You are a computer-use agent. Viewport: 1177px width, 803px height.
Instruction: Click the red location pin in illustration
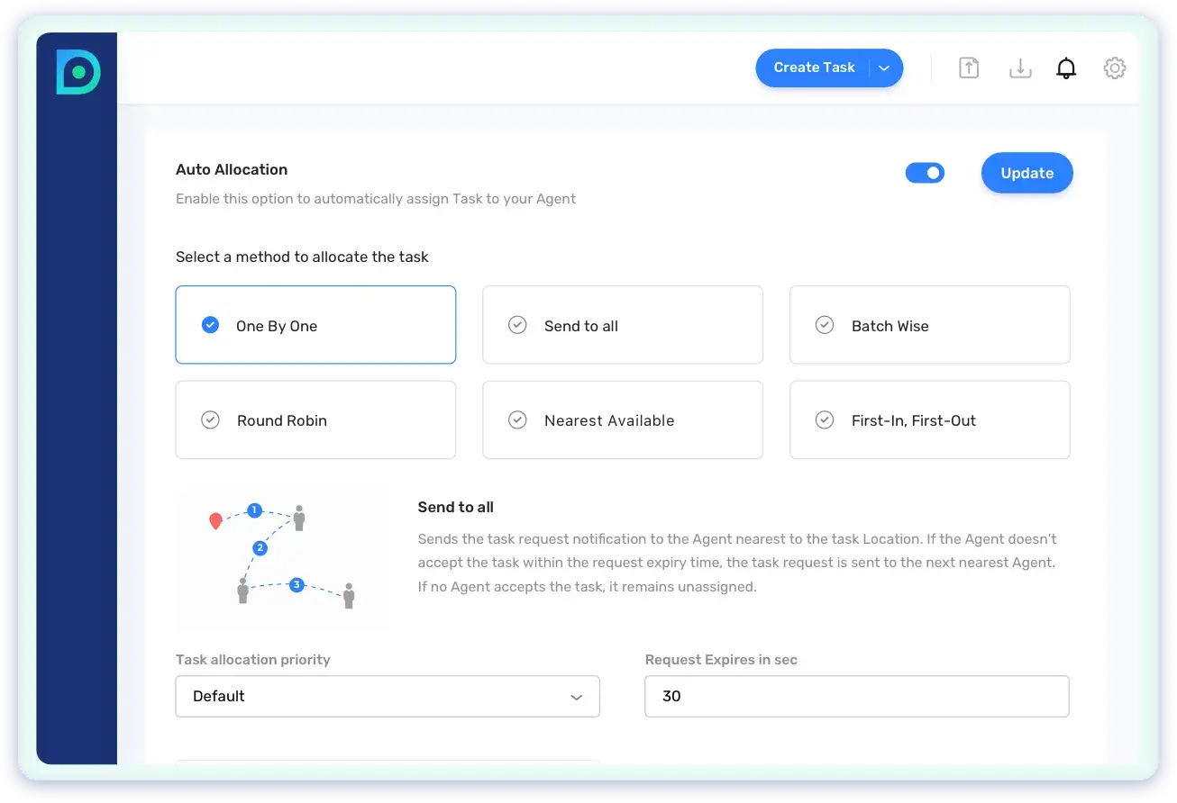[x=215, y=520]
